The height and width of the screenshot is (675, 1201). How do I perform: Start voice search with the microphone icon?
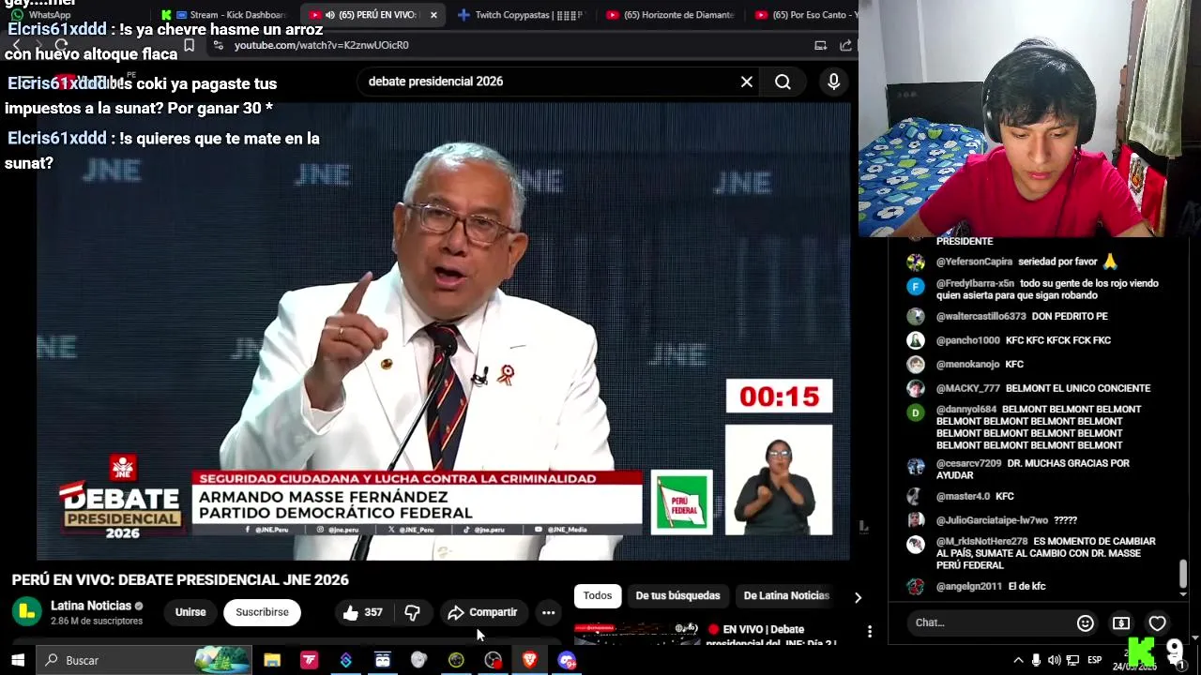[833, 82]
